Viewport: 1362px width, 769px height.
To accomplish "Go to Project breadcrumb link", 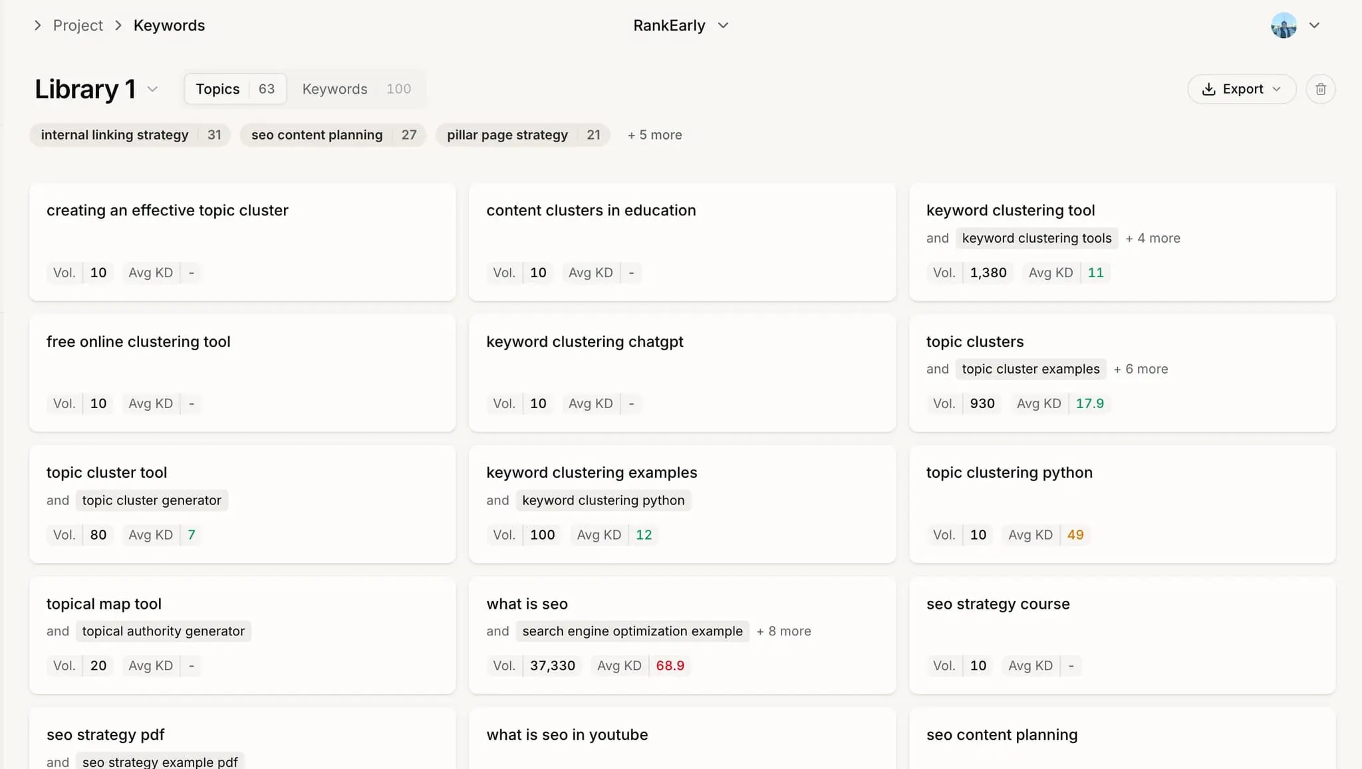I will click(x=78, y=25).
